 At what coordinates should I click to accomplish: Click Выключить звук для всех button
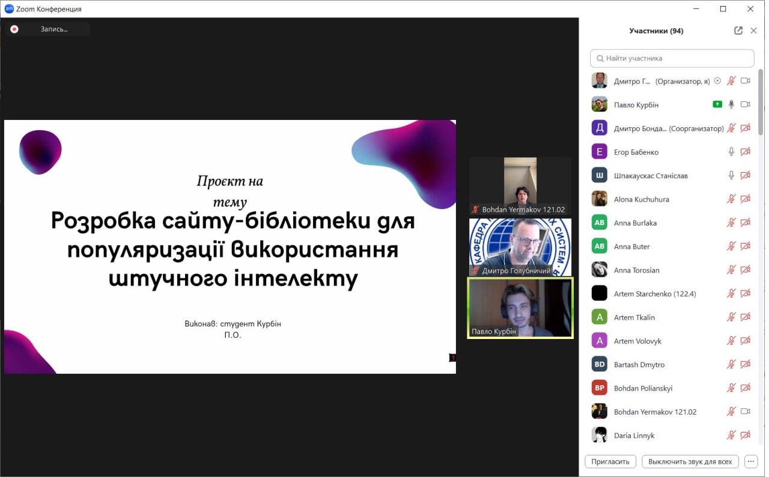690,461
